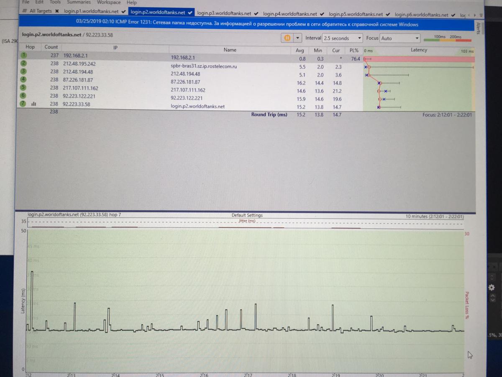The height and width of the screenshot is (377, 502).
Task: Select IP cell 92.223.122.221
Action: 79,96
